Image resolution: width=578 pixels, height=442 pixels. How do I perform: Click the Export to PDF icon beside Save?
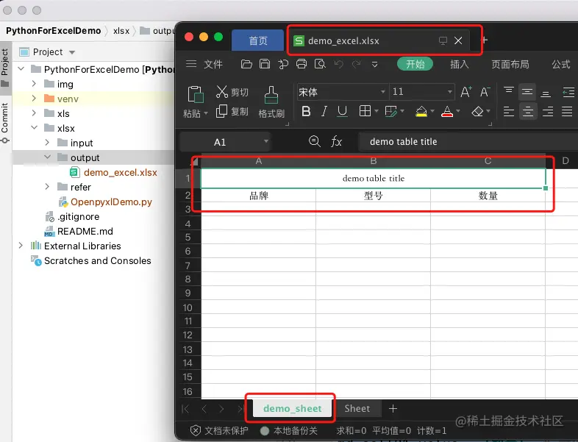tap(283, 64)
